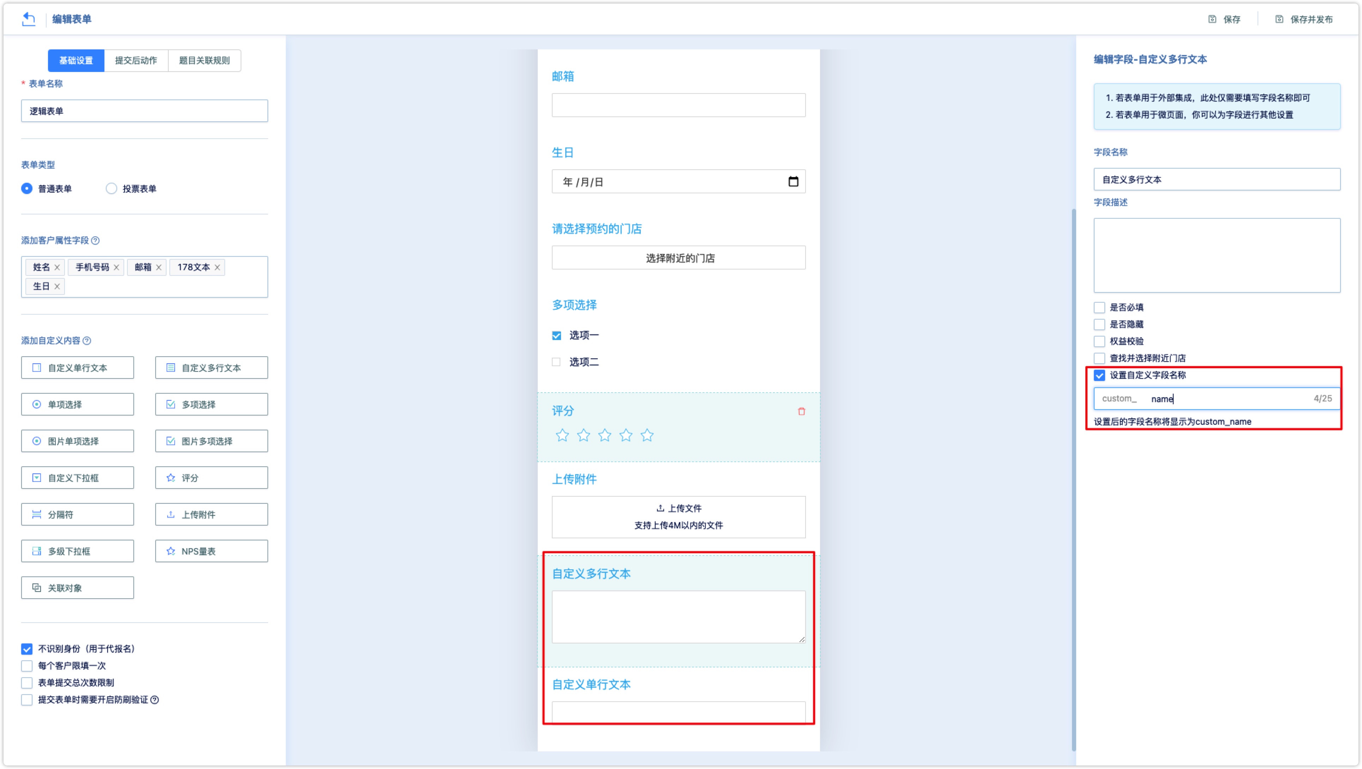Uncheck 设置自定义字段名称 checkbox
1362x769 pixels.
(1099, 375)
